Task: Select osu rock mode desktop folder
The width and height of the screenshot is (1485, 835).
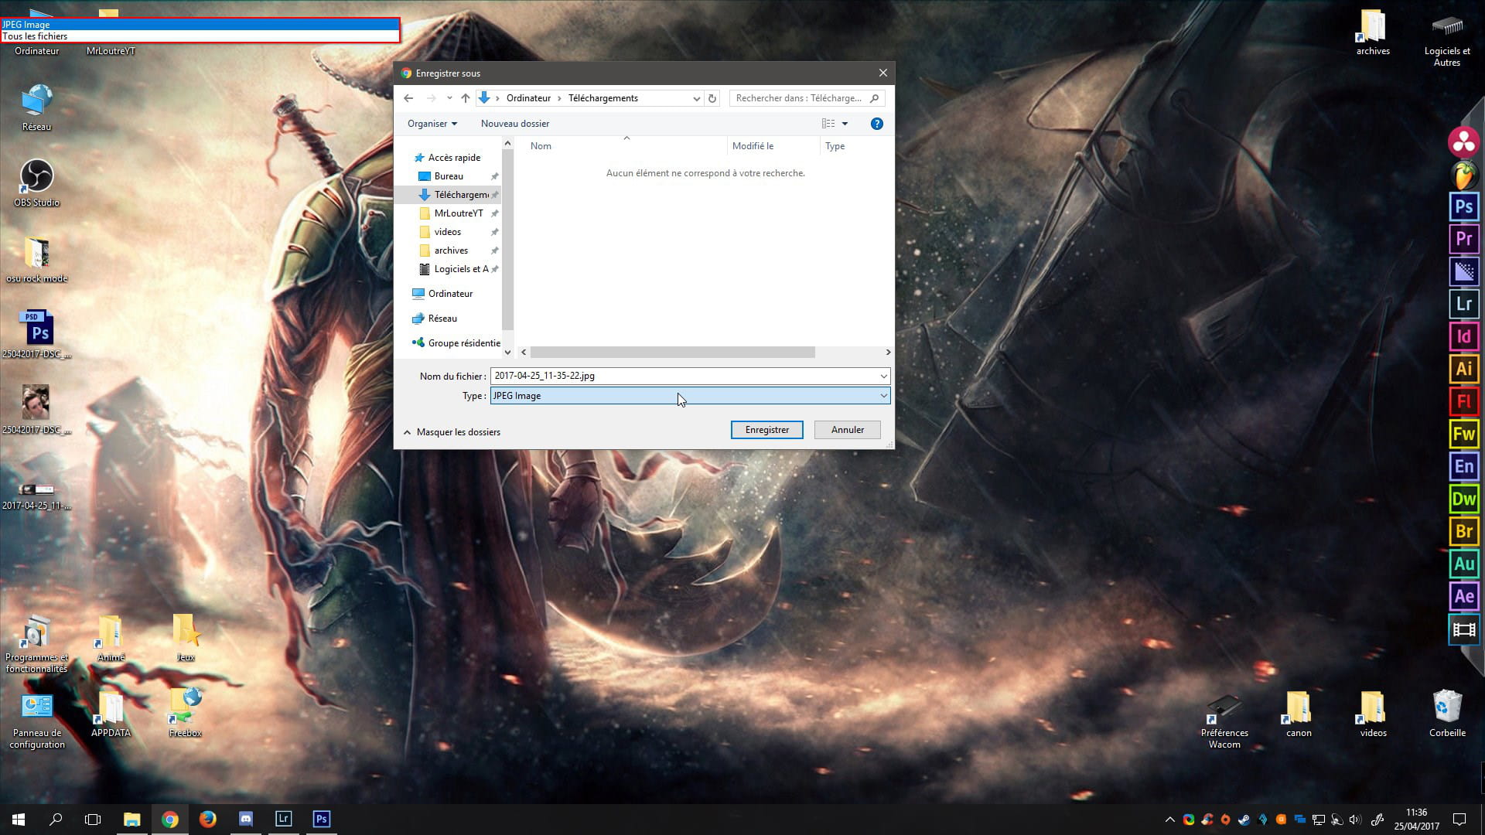Action: [x=36, y=260]
